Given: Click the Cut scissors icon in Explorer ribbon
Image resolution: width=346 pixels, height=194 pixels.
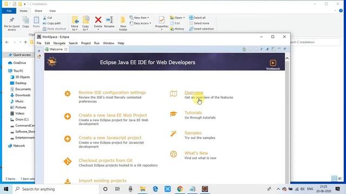Looking at the screenshot, I should tap(45, 18).
